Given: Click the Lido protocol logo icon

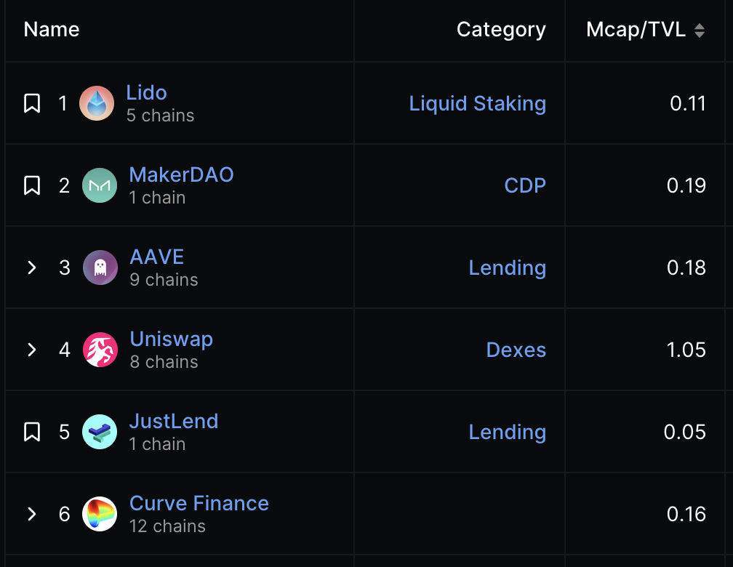Looking at the screenshot, I should tap(97, 103).
